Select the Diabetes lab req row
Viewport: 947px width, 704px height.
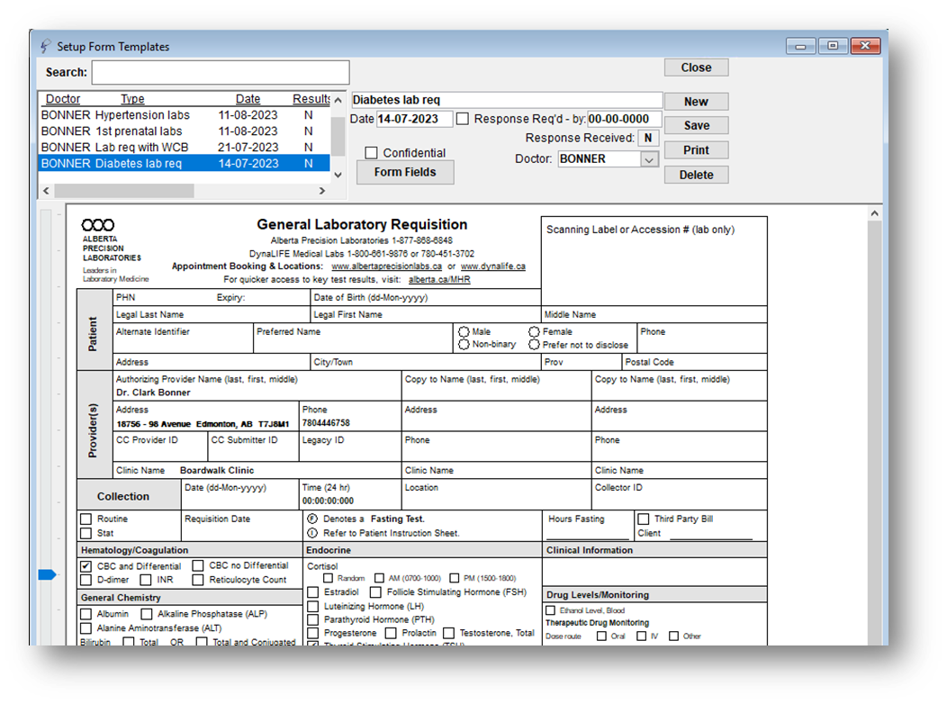coord(185,164)
